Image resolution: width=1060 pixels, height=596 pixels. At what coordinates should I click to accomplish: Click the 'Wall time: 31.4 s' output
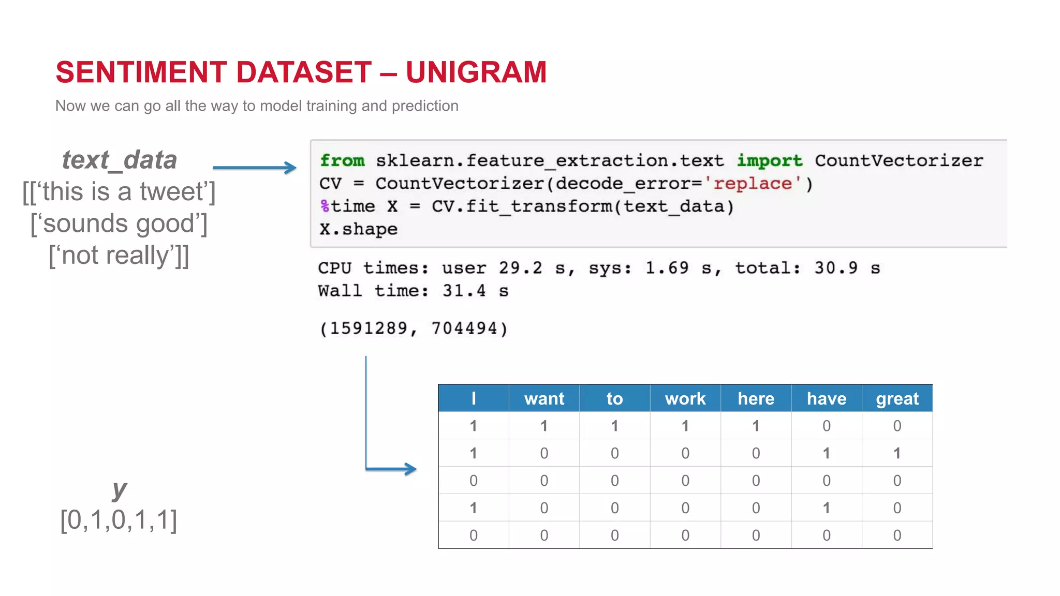point(413,291)
